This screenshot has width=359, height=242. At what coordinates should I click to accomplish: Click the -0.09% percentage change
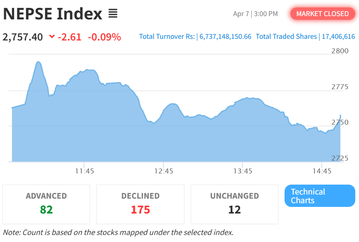pyautogui.click(x=104, y=37)
